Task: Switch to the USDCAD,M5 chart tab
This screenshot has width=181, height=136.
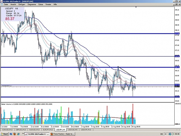Action: click(73, 130)
